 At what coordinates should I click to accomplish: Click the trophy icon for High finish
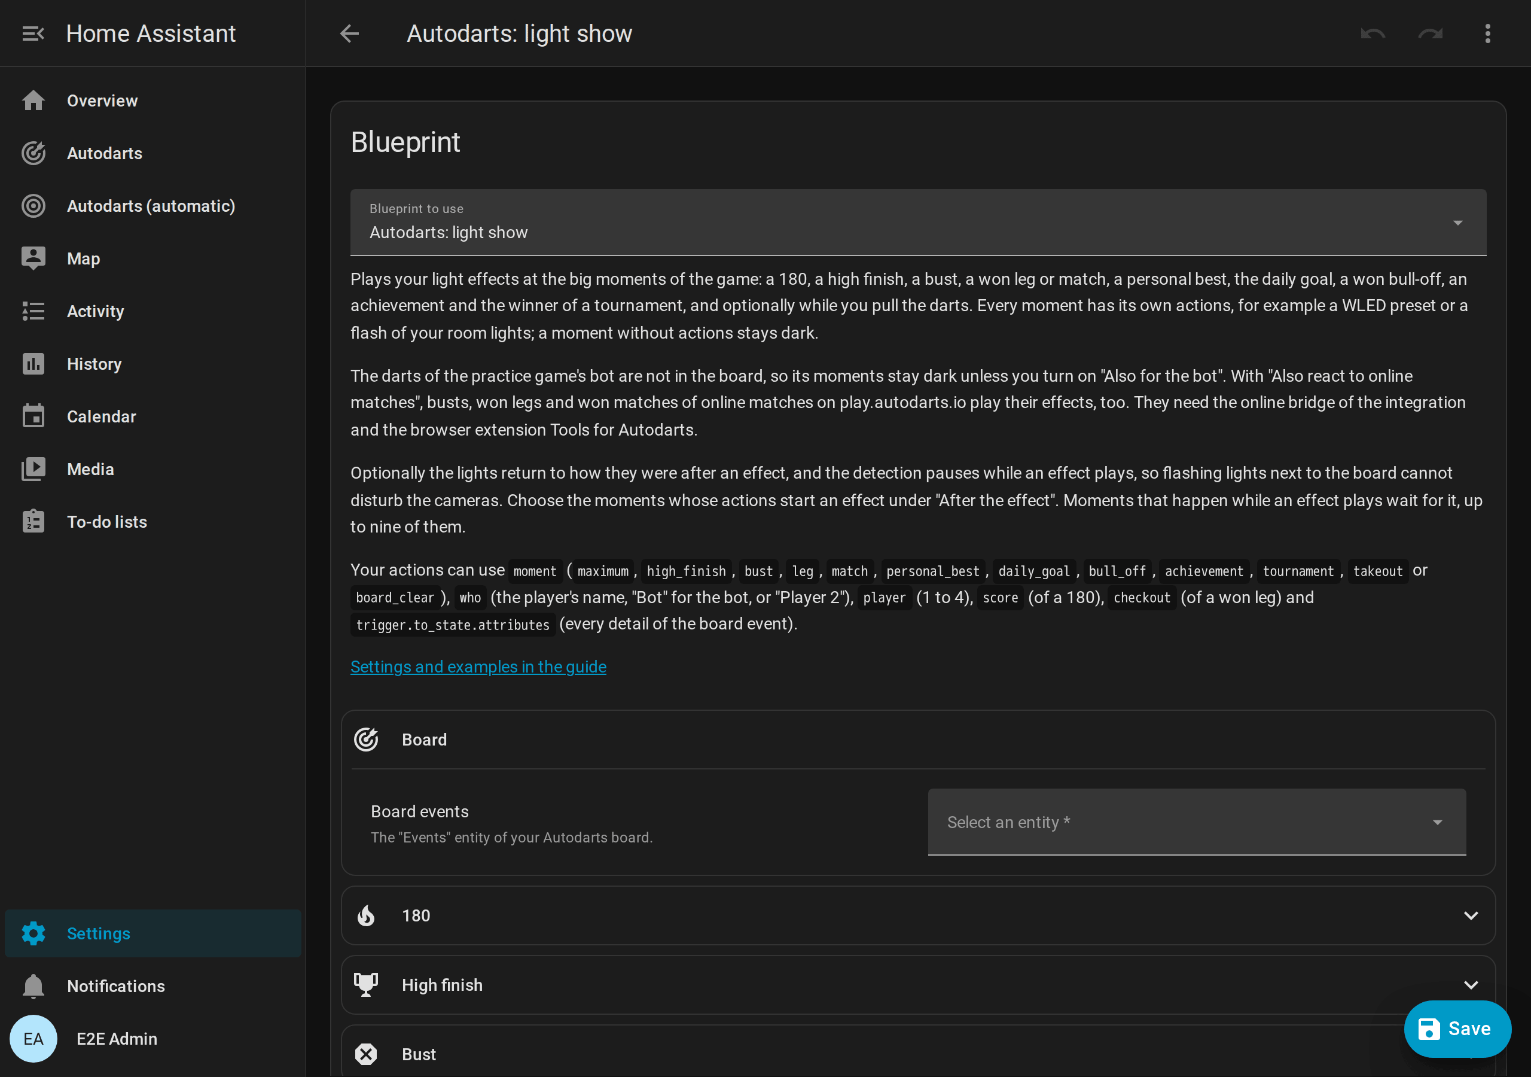click(366, 985)
